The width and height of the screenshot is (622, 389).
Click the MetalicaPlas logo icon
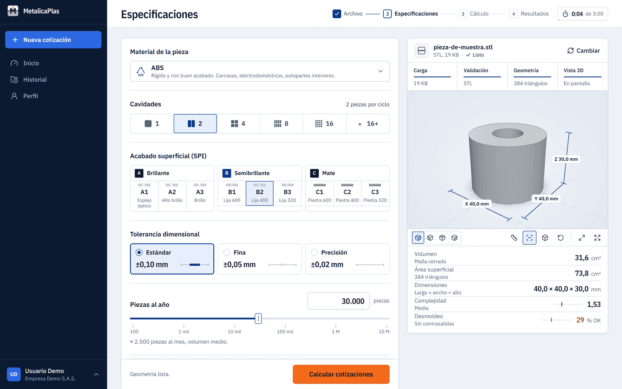13,11
